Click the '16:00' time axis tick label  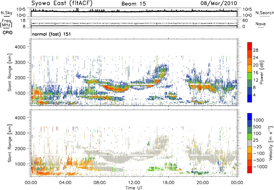[168, 183]
